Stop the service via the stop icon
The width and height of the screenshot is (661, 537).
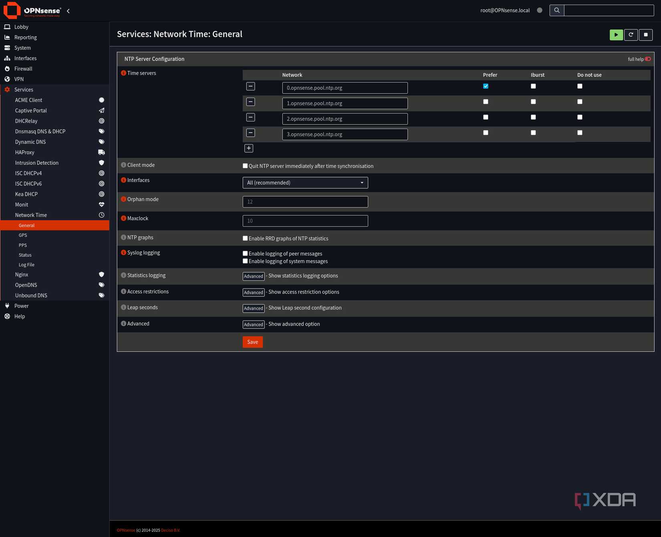[646, 35]
